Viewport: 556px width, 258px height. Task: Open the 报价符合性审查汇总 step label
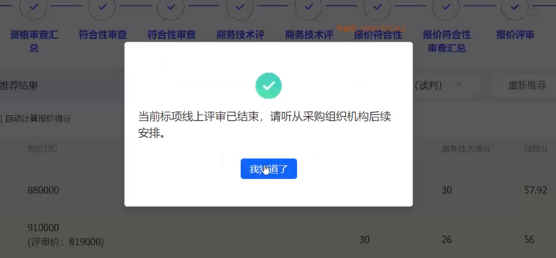coord(447,41)
